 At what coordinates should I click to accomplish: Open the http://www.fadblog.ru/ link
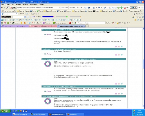pyautogui.click(x=62, y=51)
